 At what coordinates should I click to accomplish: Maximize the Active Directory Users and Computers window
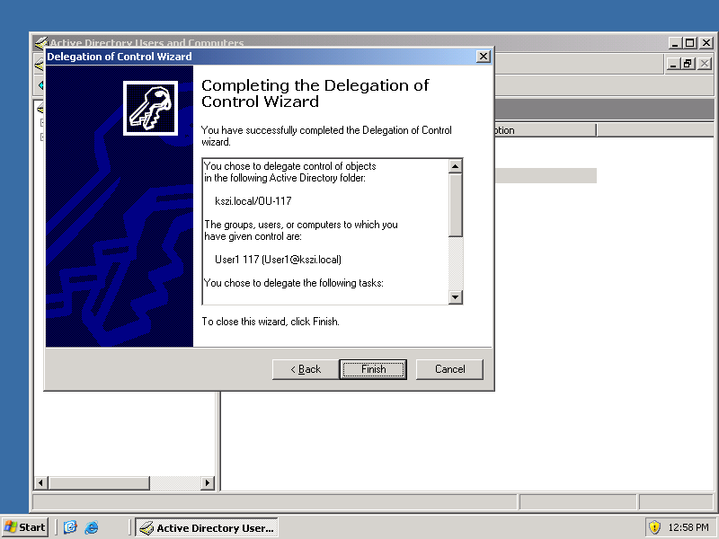click(689, 42)
